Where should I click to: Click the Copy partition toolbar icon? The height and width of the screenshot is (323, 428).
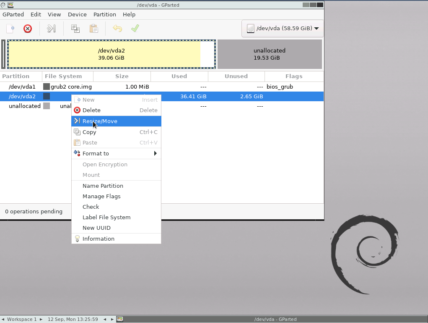[x=75, y=29]
